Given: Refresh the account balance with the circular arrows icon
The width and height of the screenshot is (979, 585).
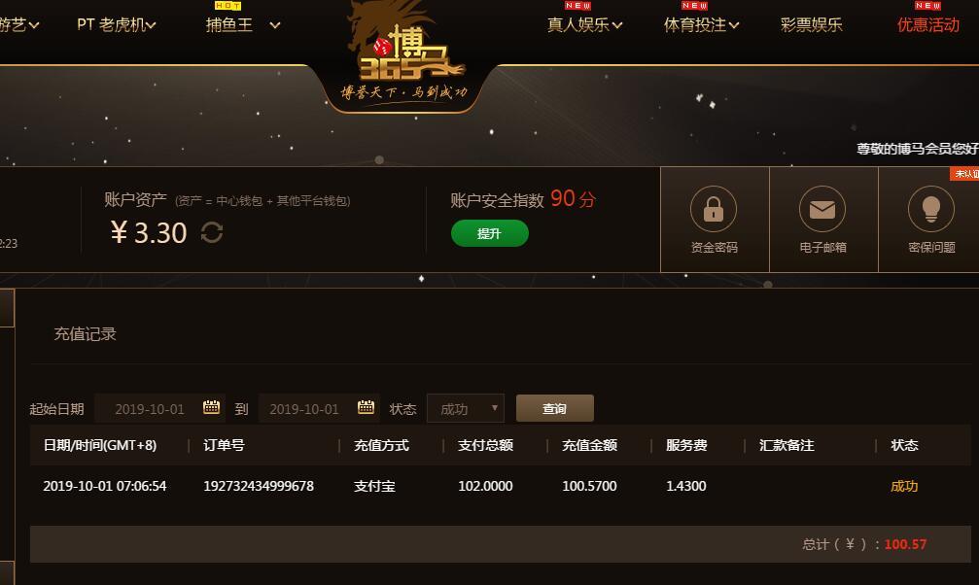Looking at the screenshot, I should click(x=212, y=232).
